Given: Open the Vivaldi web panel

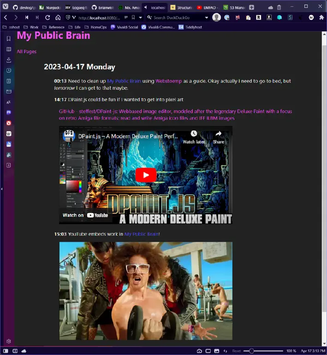Looking at the screenshot, I should tap(9, 123).
